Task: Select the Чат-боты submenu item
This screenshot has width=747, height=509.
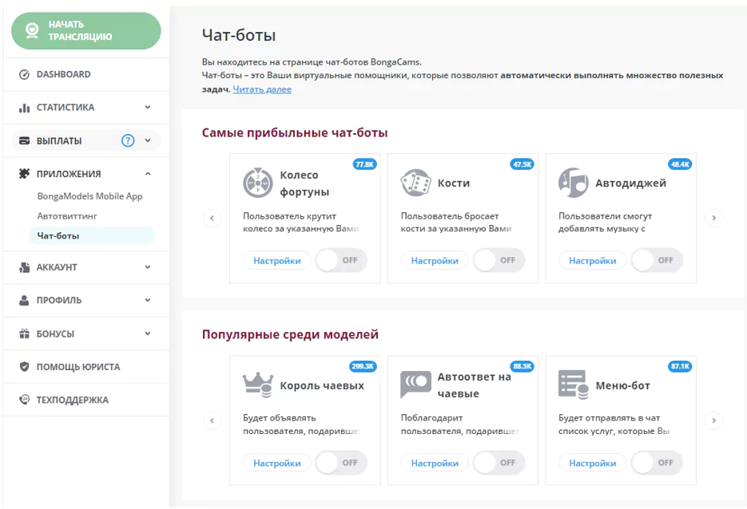Action: click(91, 236)
